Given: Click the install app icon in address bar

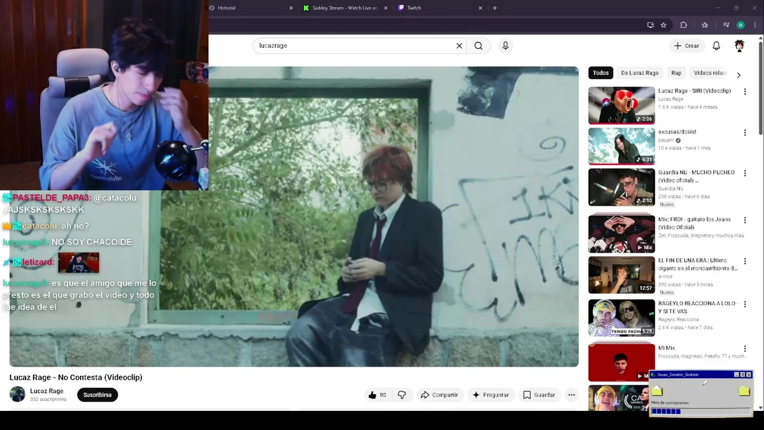Looking at the screenshot, I should tap(651, 25).
